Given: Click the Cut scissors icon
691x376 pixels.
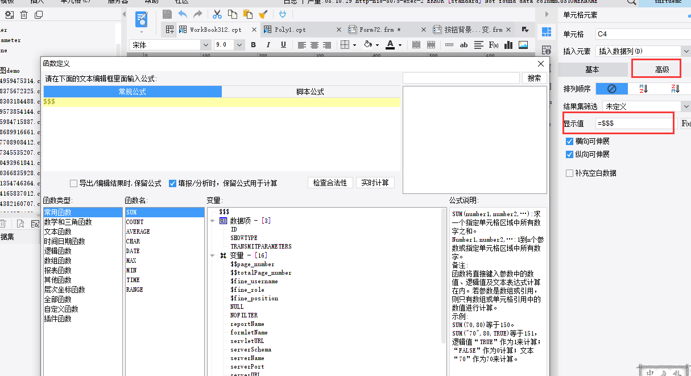Looking at the screenshot, I should tap(217, 14).
